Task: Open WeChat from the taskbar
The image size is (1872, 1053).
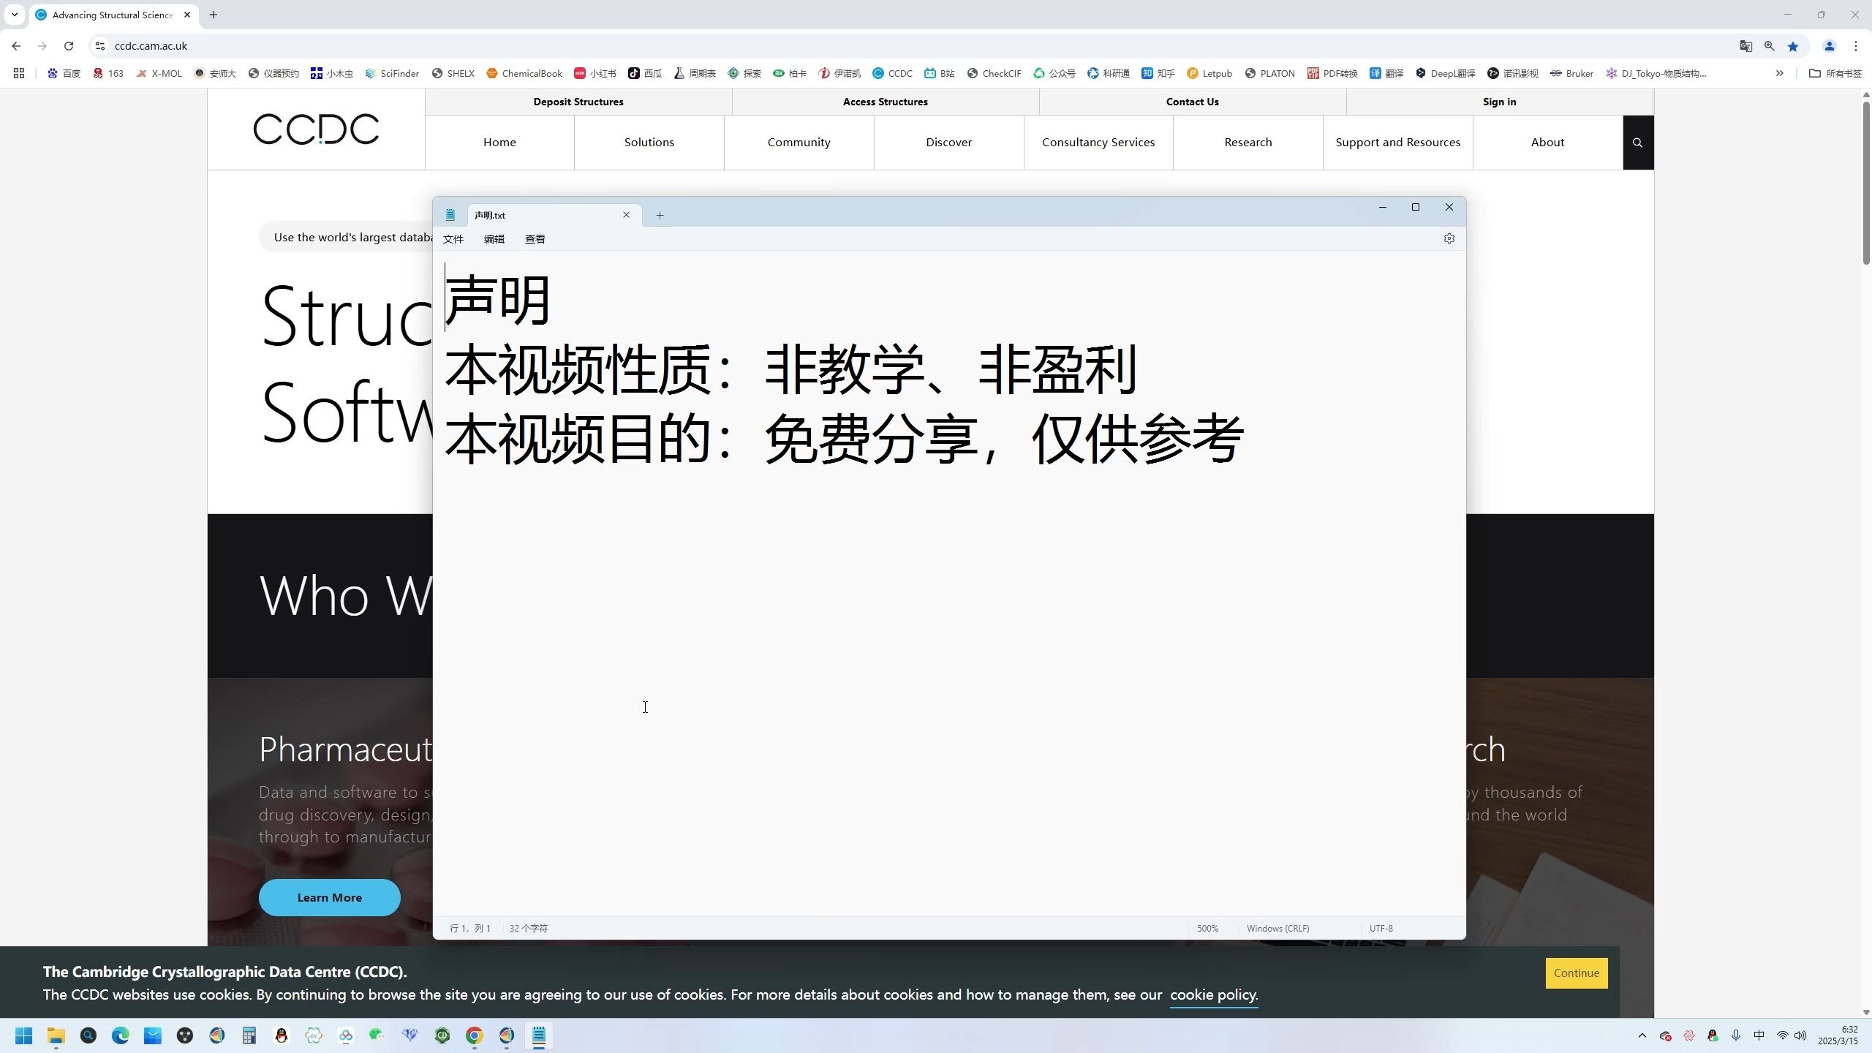Action: (x=377, y=1035)
